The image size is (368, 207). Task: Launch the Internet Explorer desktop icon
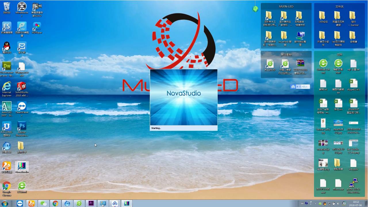point(7,89)
